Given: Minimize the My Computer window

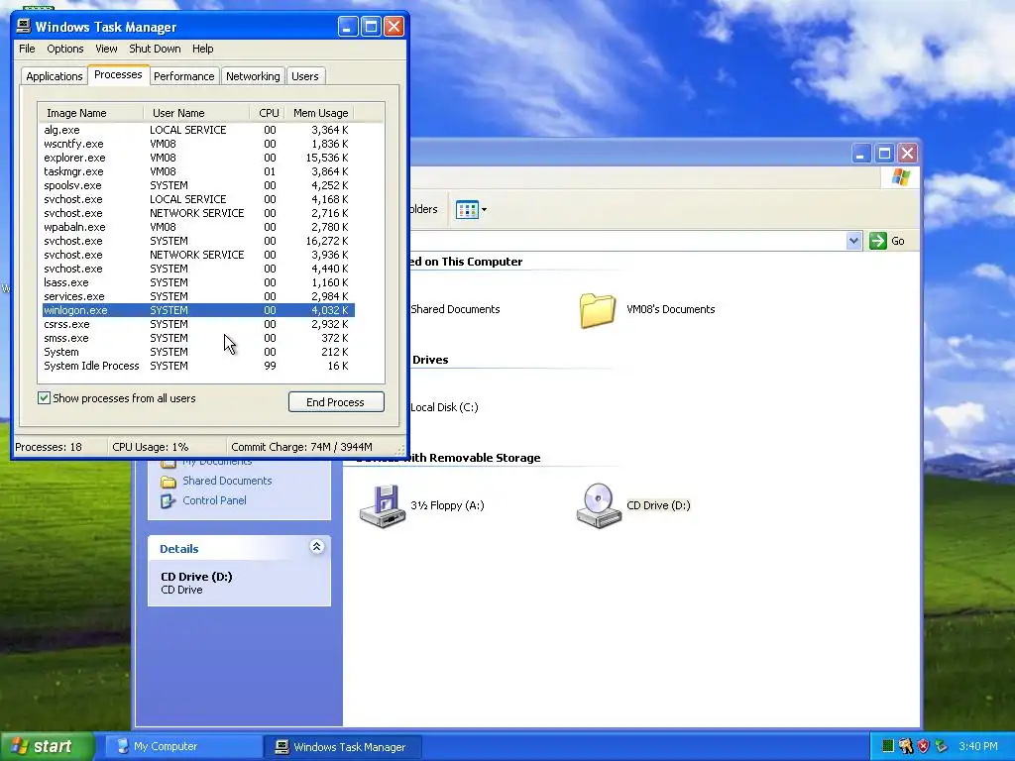Looking at the screenshot, I should coord(860,154).
